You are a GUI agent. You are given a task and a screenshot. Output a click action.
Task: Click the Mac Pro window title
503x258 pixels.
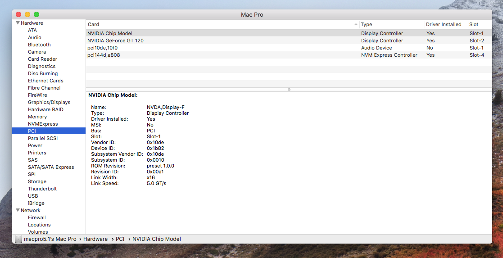[252, 15]
